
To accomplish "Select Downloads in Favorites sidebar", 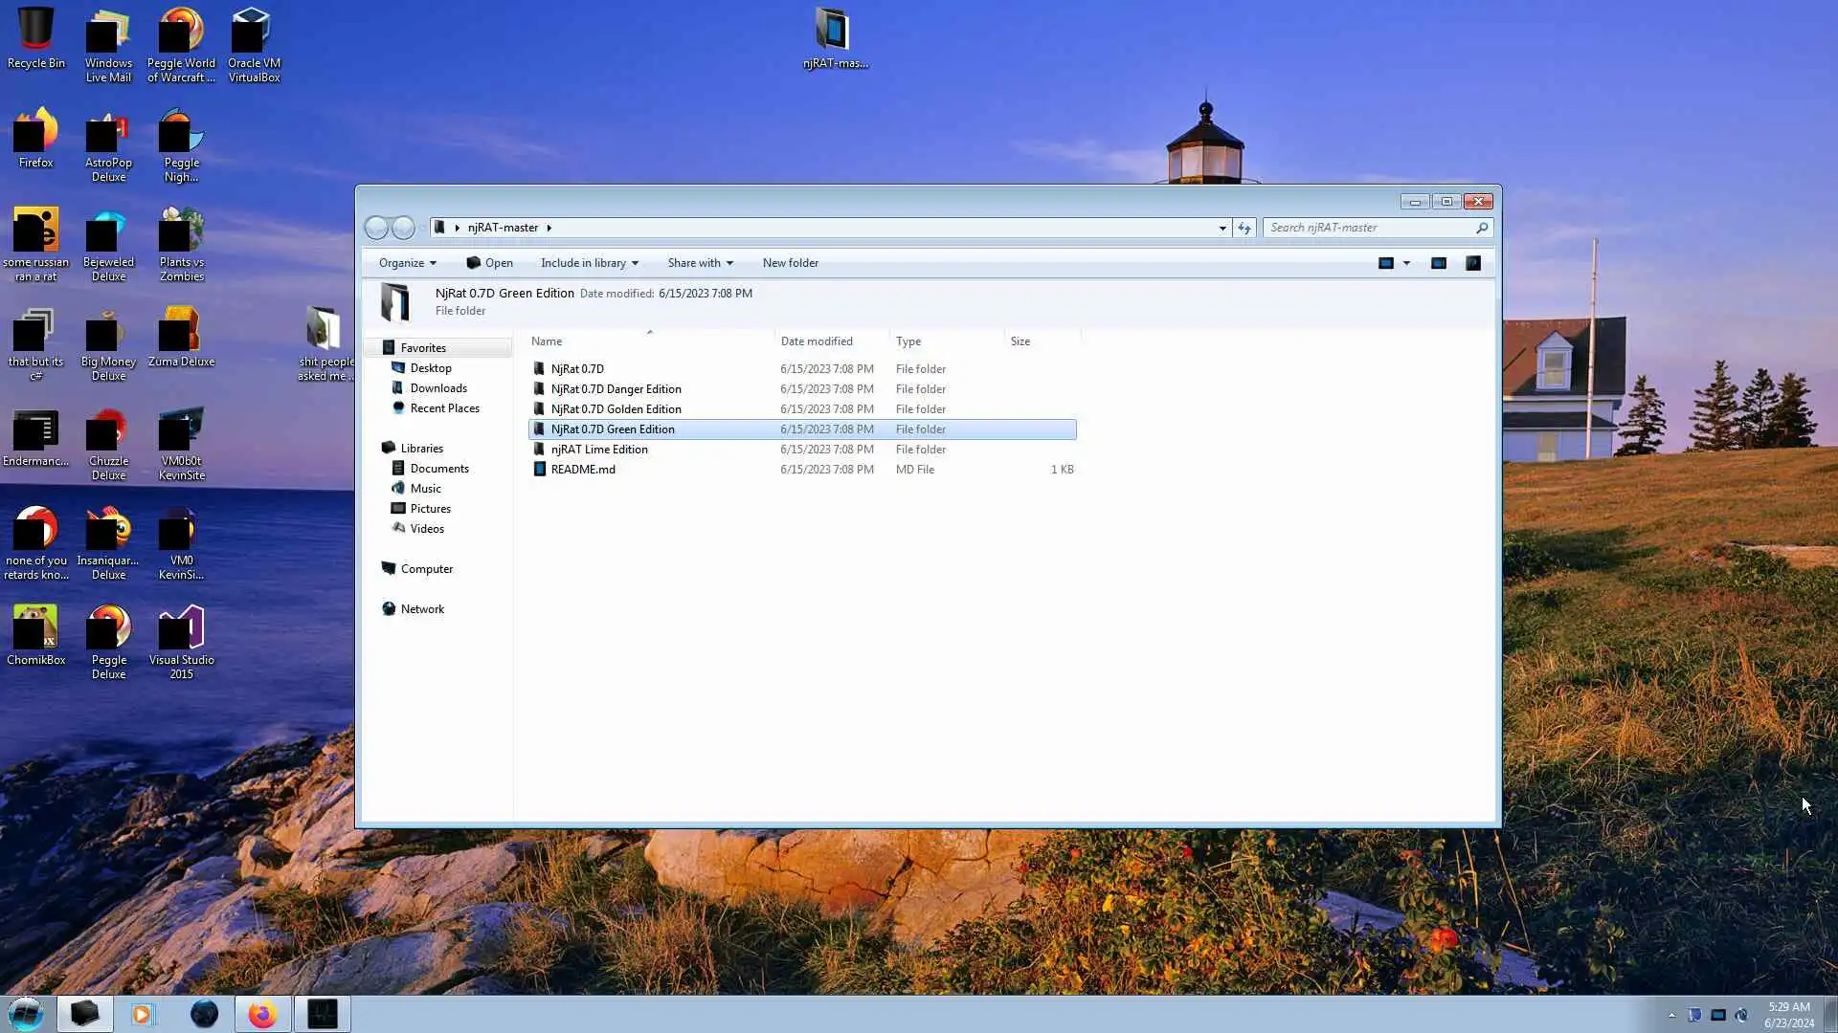I will point(438,388).
